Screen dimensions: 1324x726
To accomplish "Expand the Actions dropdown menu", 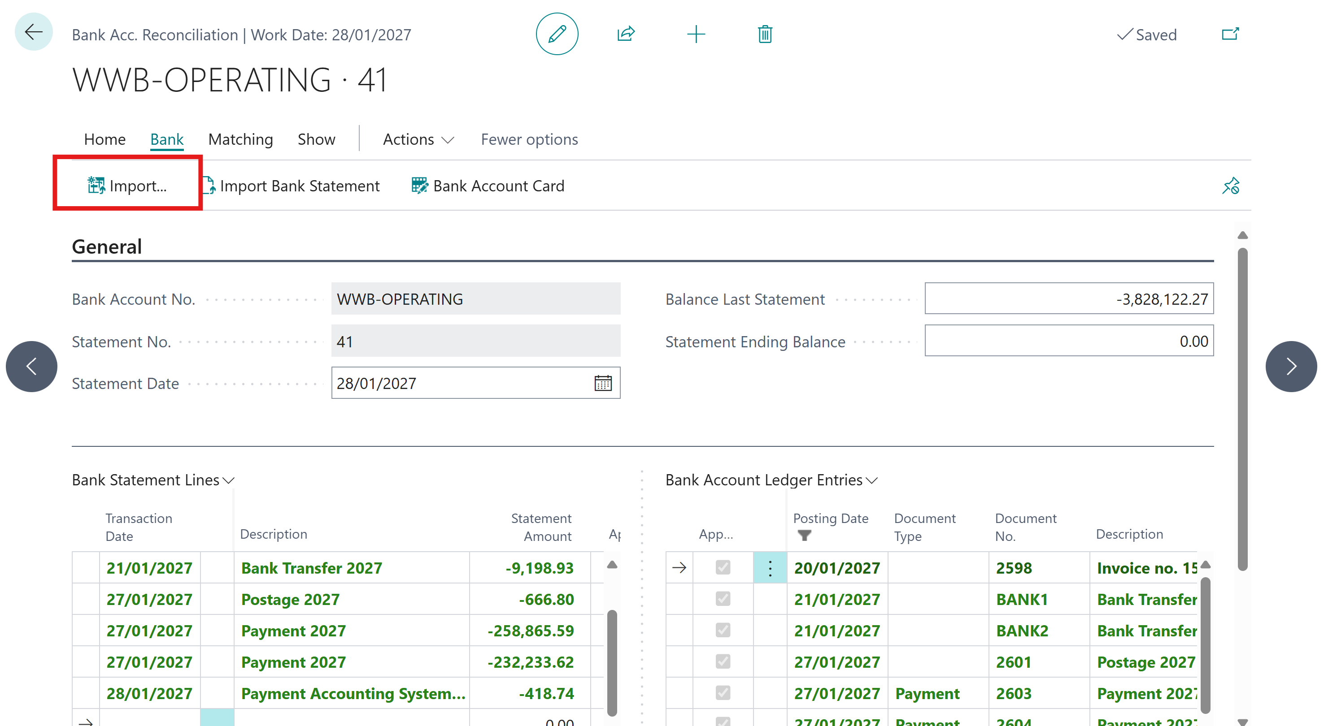I will coord(418,139).
